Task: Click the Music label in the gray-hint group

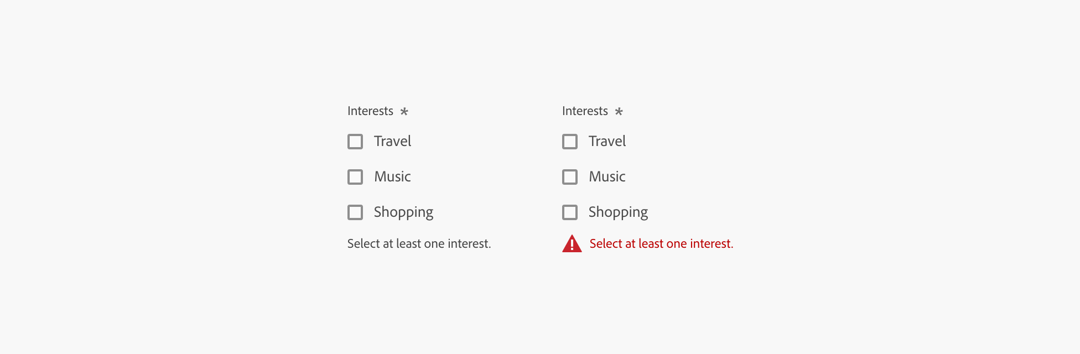Action: pyautogui.click(x=392, y=177)
